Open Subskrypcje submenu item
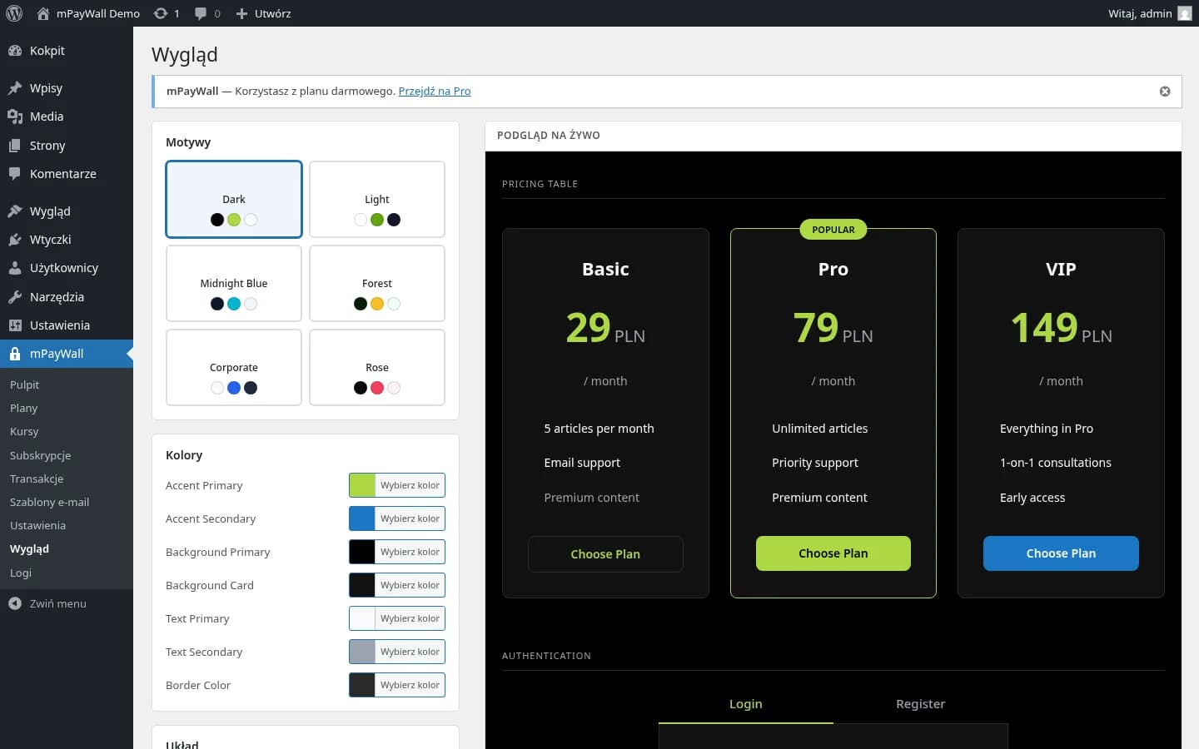This screenshot has width=1199, height=749. point(40,455)
